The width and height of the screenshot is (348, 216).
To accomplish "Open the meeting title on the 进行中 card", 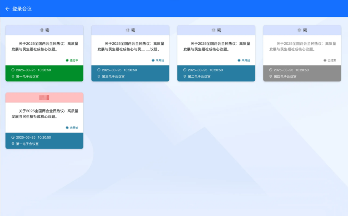I will coord(45,46).
